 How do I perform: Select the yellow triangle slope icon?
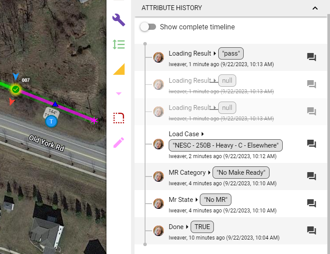[x=119, y=69]
